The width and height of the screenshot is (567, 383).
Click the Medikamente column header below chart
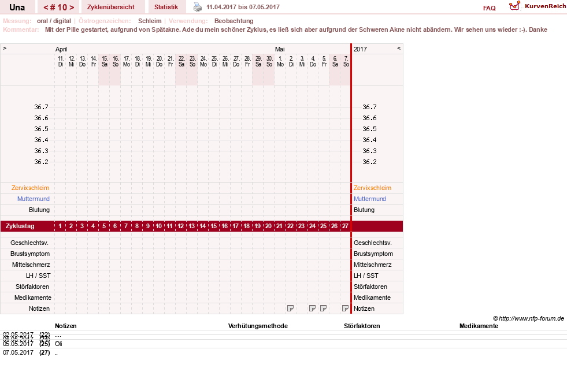coord(479,326)
